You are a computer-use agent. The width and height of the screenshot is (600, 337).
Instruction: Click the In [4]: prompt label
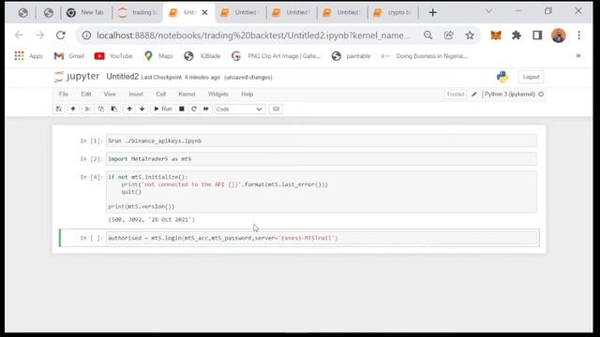point(91,177)
